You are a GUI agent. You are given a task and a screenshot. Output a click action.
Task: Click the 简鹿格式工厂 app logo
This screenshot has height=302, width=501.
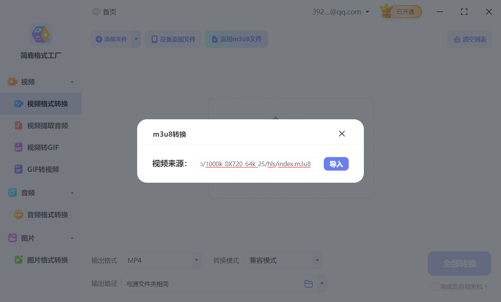click(x=41, y=34)
